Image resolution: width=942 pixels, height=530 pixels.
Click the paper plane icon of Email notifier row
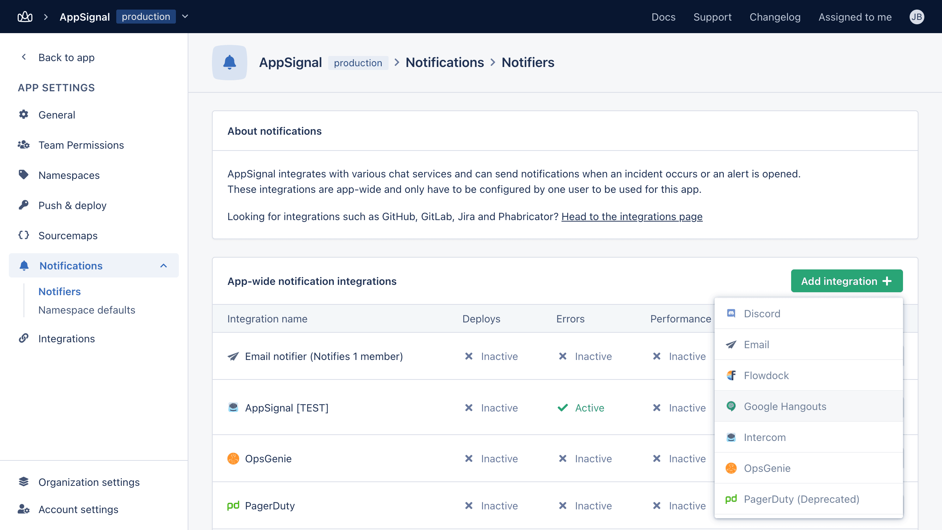(x=233, y=356)
